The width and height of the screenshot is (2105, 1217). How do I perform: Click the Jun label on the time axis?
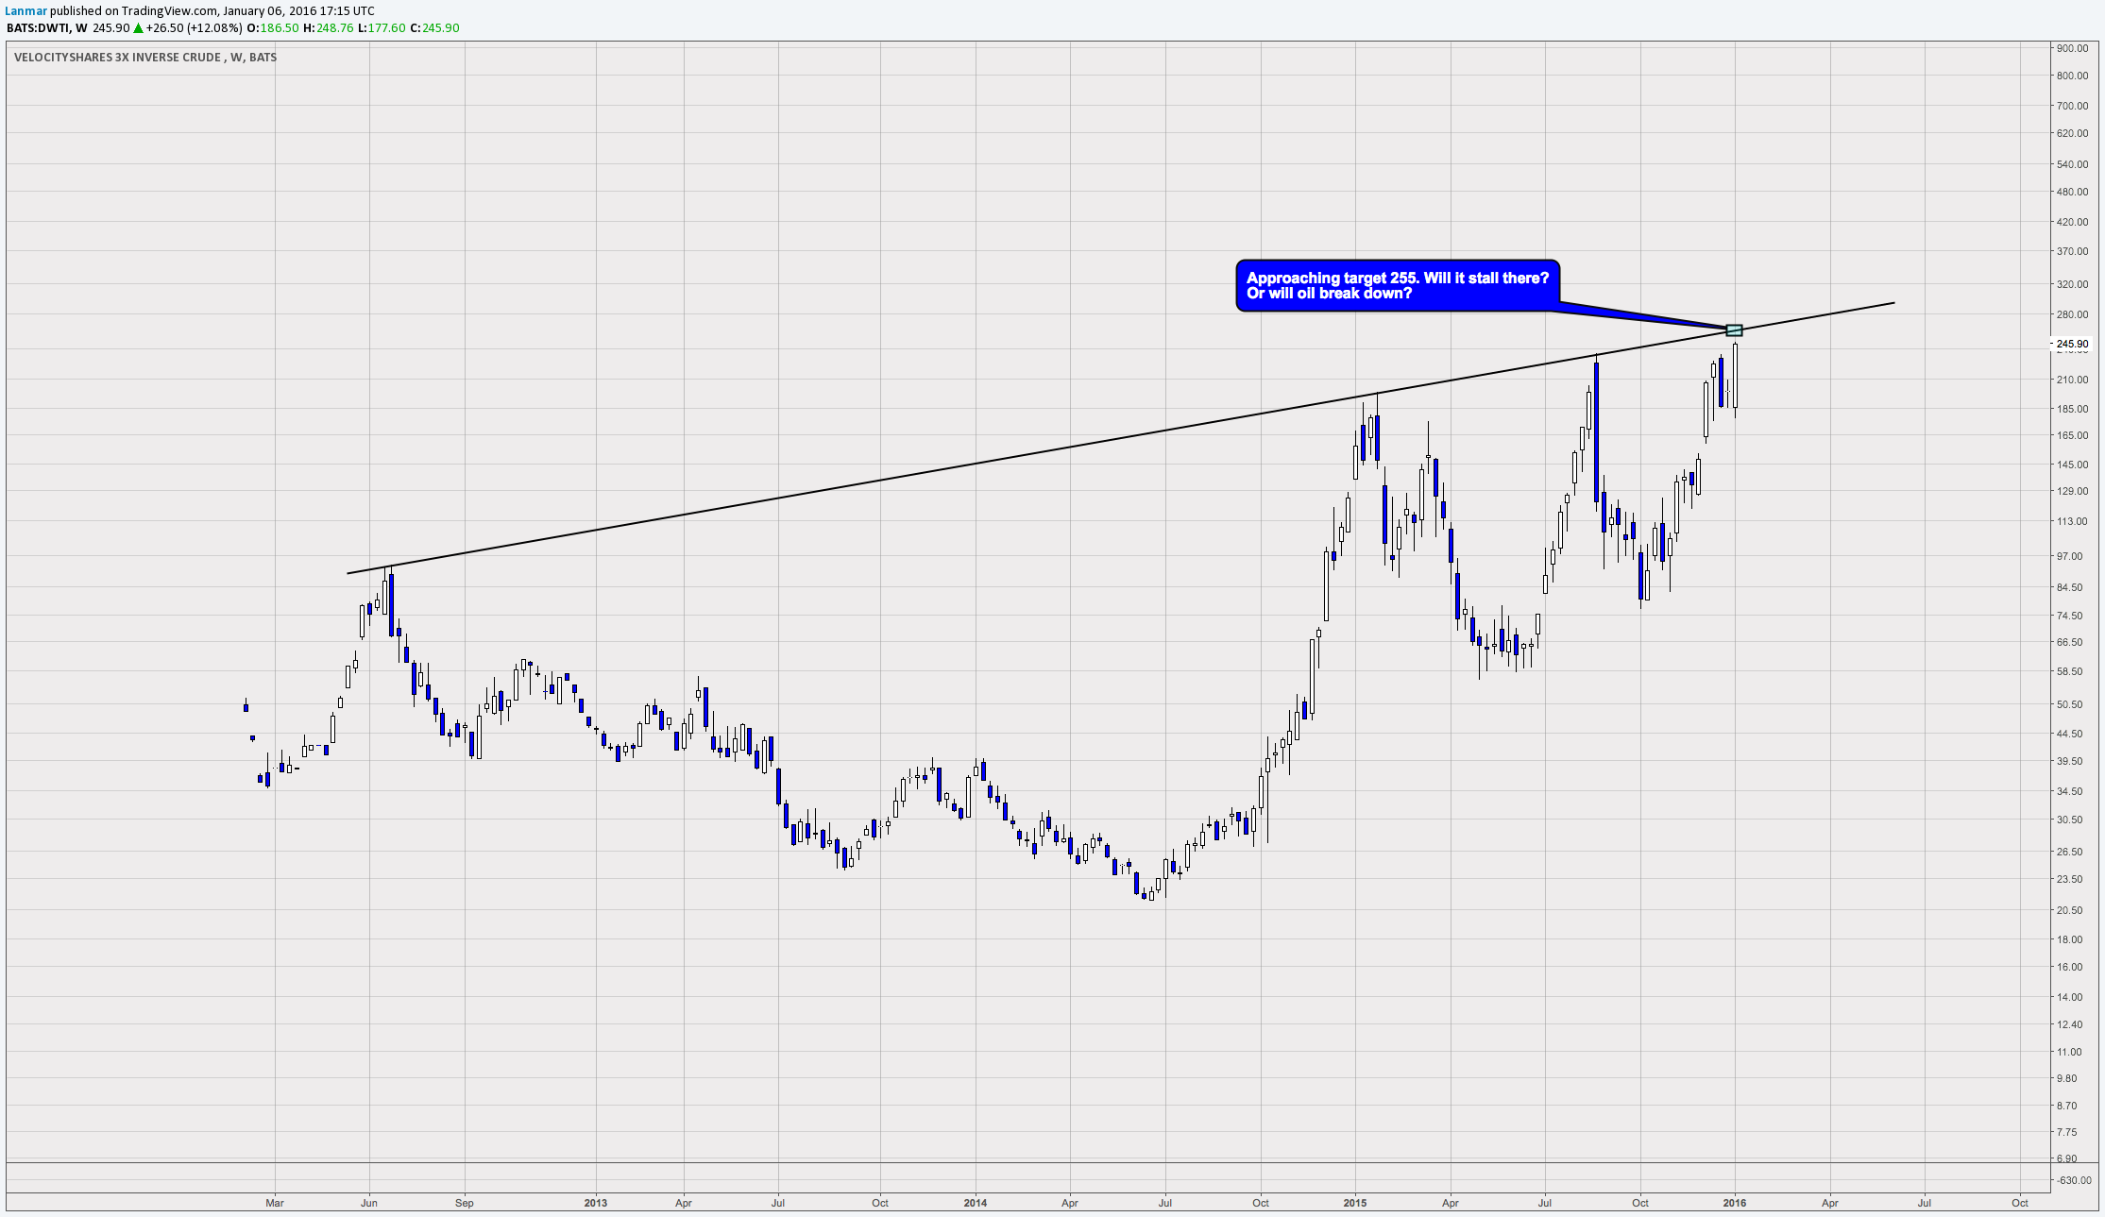pos(369,1203)
